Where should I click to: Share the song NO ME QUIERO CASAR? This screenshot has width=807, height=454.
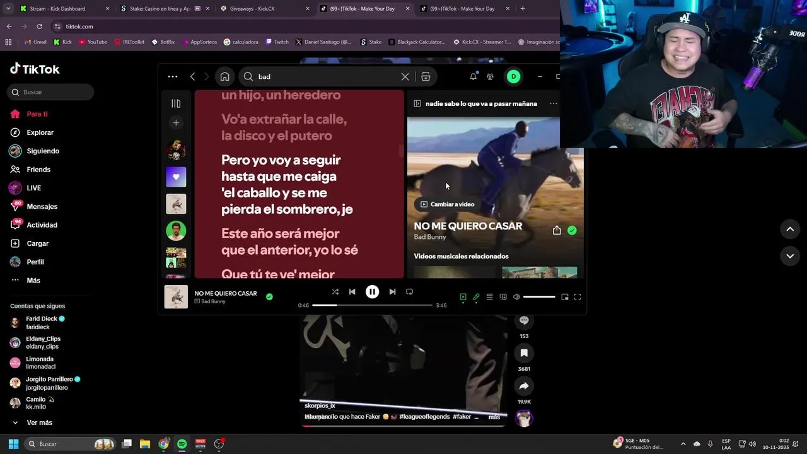pyautogui.click(x=557, y=231)
